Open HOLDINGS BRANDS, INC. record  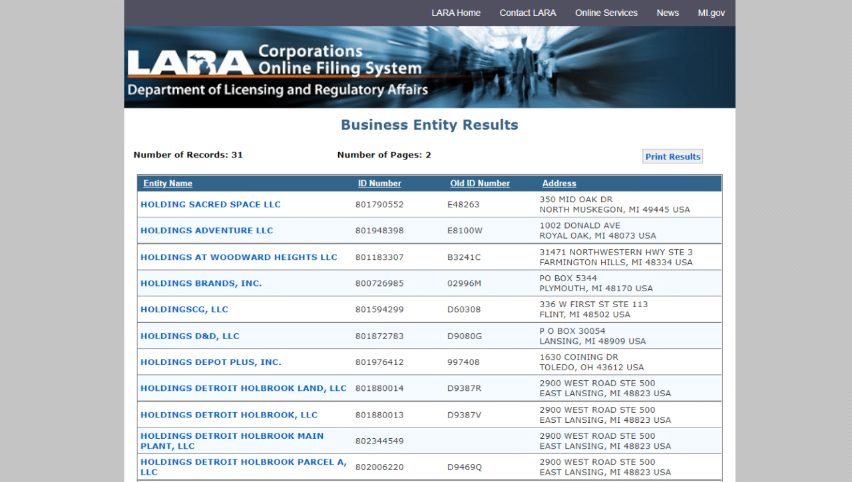201,283
